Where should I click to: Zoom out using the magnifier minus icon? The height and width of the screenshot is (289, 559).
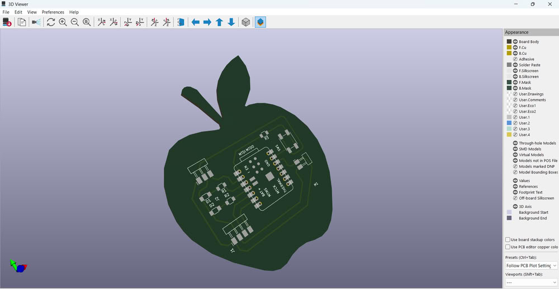[x=74, y=22]
